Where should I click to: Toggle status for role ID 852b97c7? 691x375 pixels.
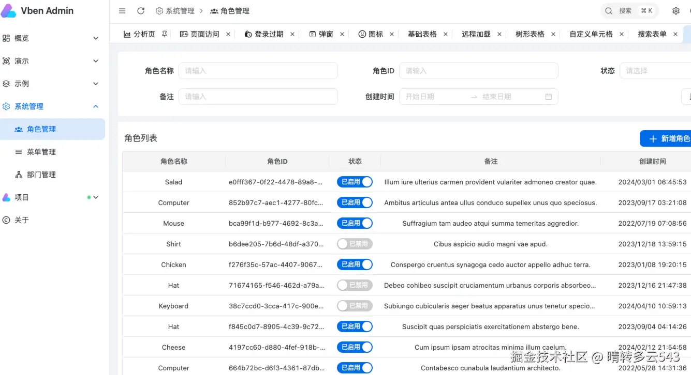click(355, 202)
